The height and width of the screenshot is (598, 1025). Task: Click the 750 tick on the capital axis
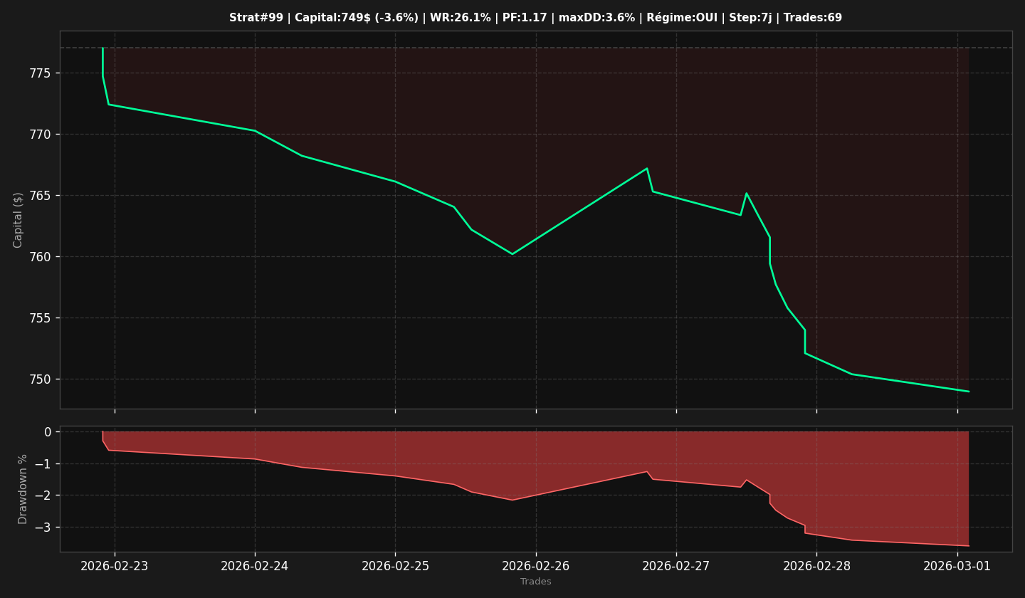tap(41, 379)
